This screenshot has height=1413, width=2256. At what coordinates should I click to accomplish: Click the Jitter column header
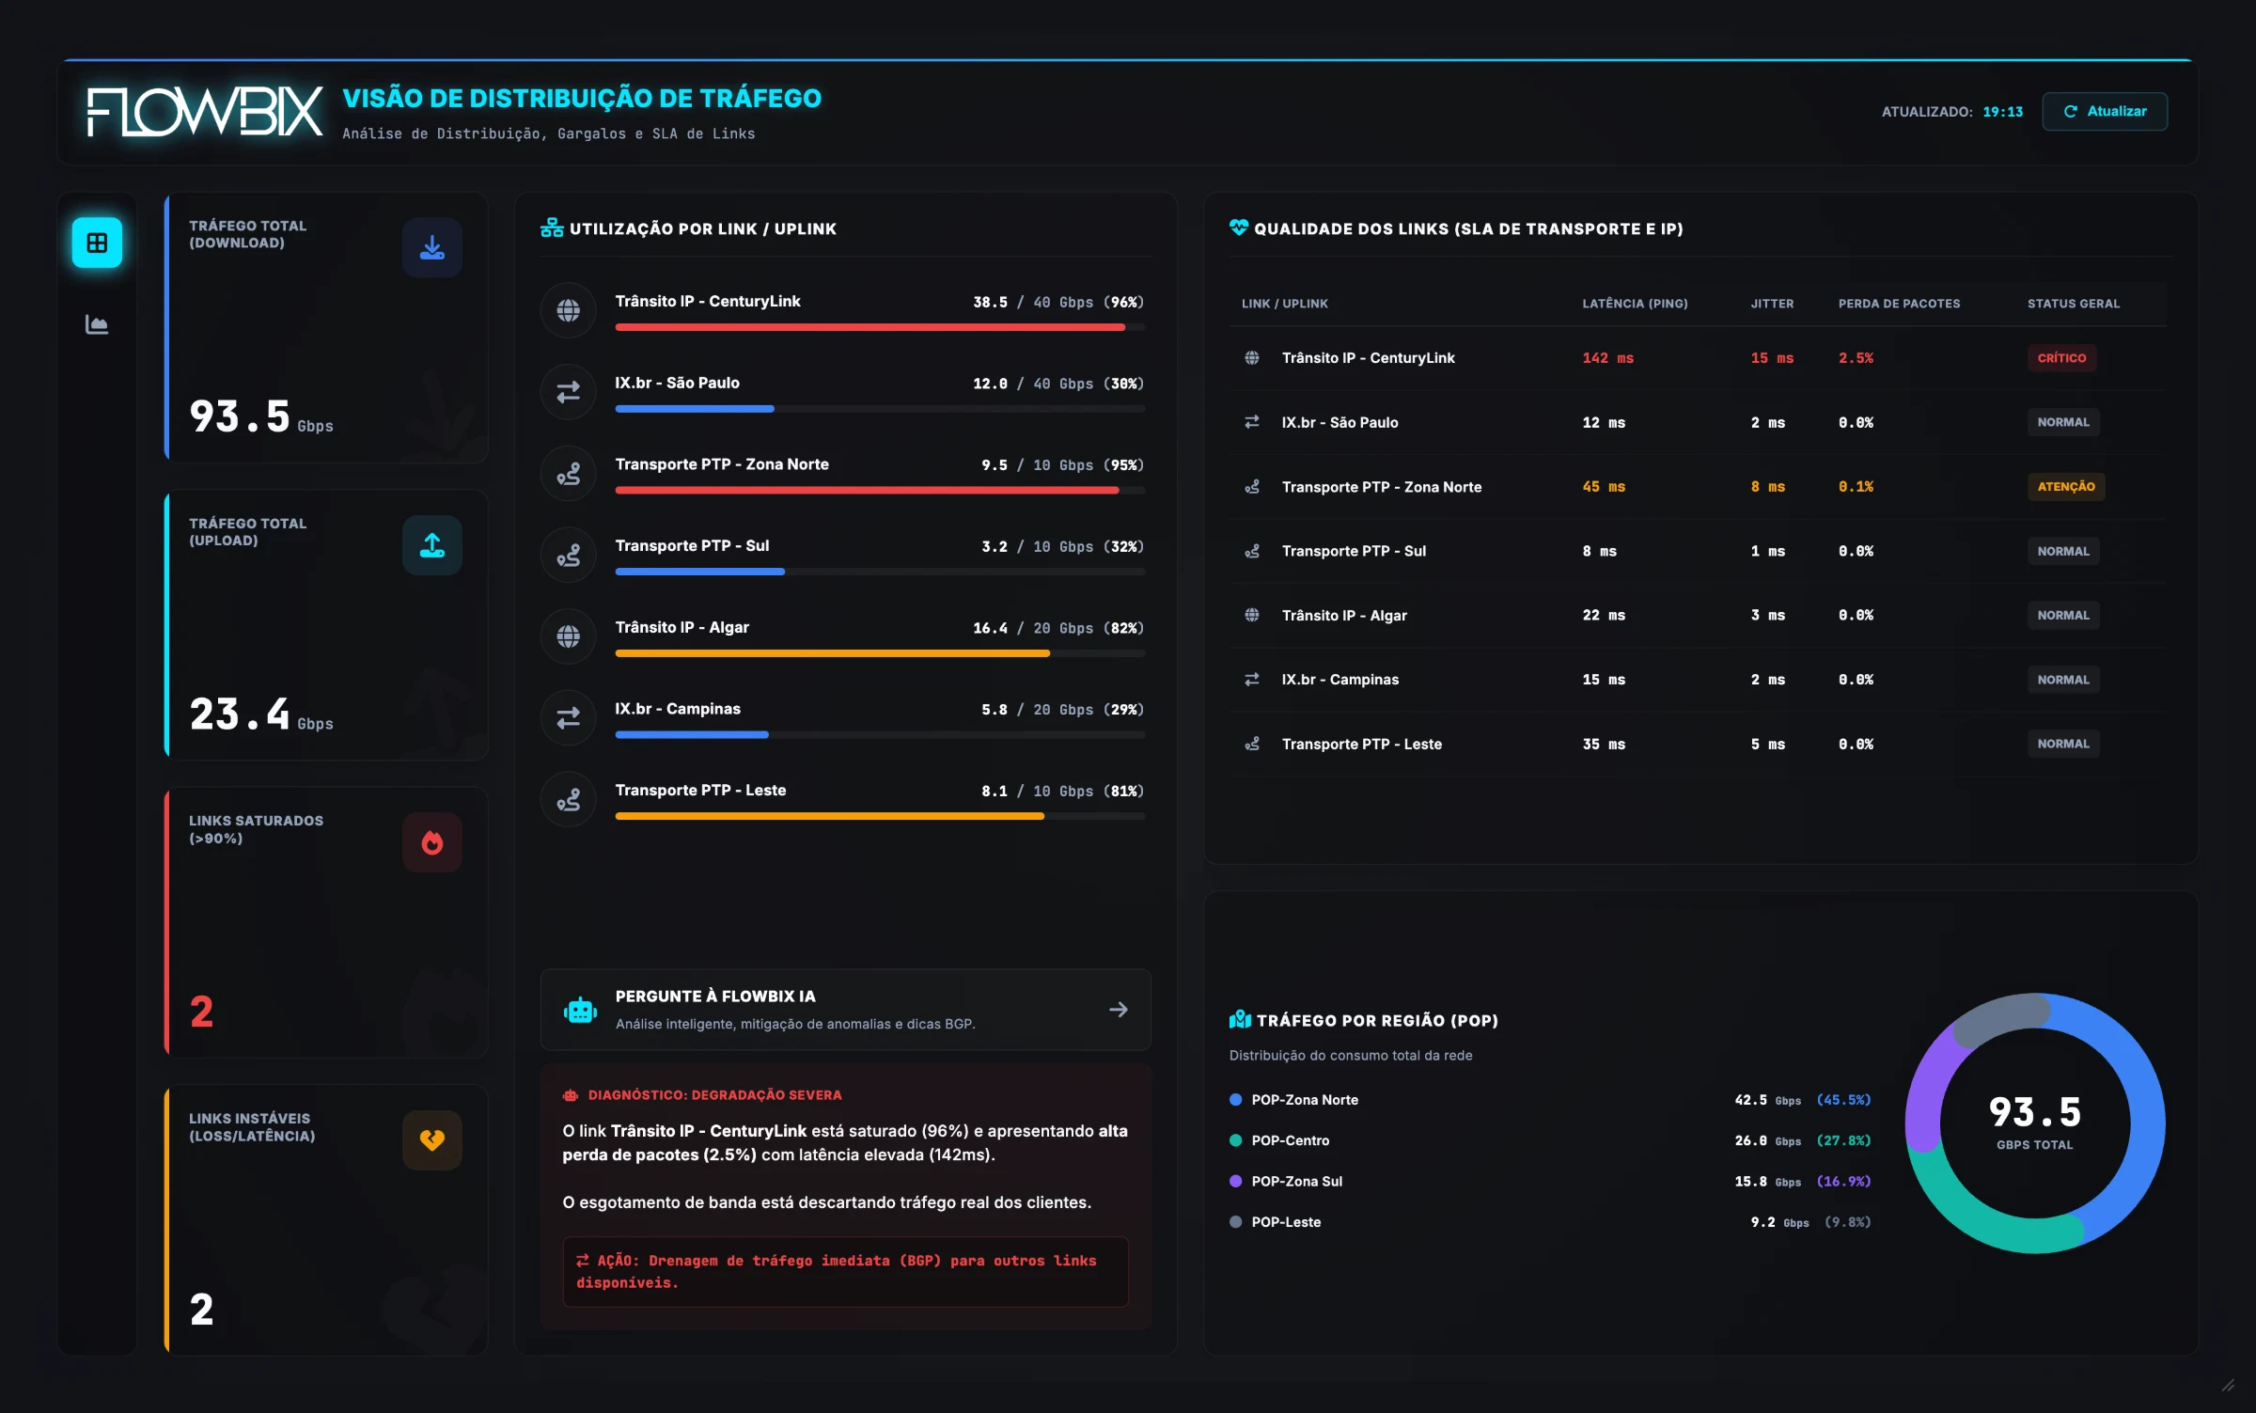tap(1772, 304)
